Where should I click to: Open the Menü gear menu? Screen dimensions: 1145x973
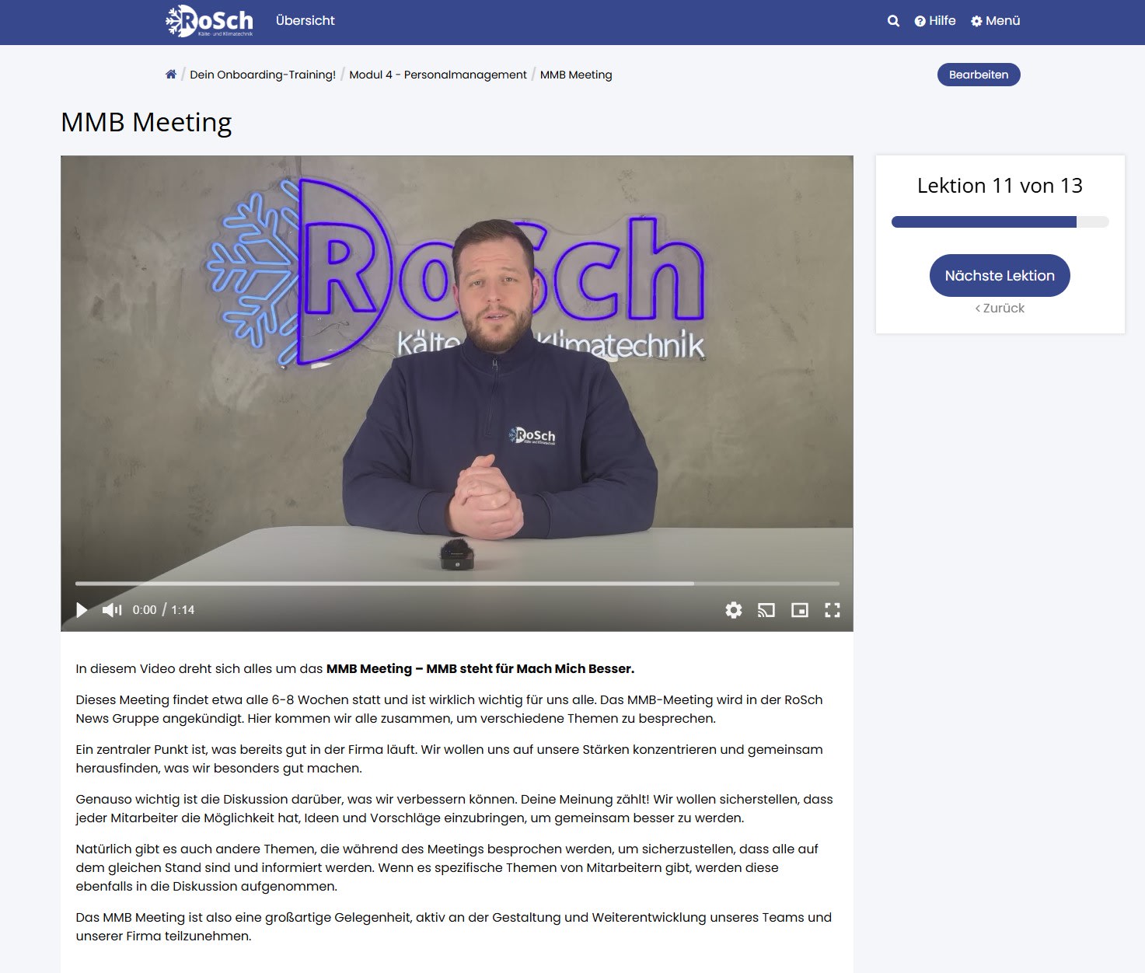pyautogui.click(x=995, y=21)
